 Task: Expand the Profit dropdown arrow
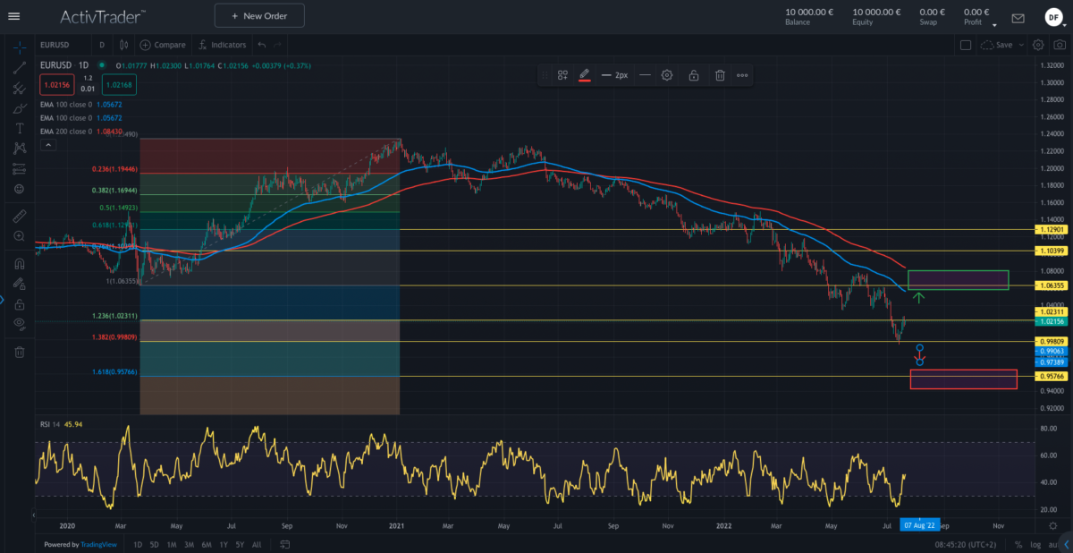pyautogui.click(x=995, y=25)
